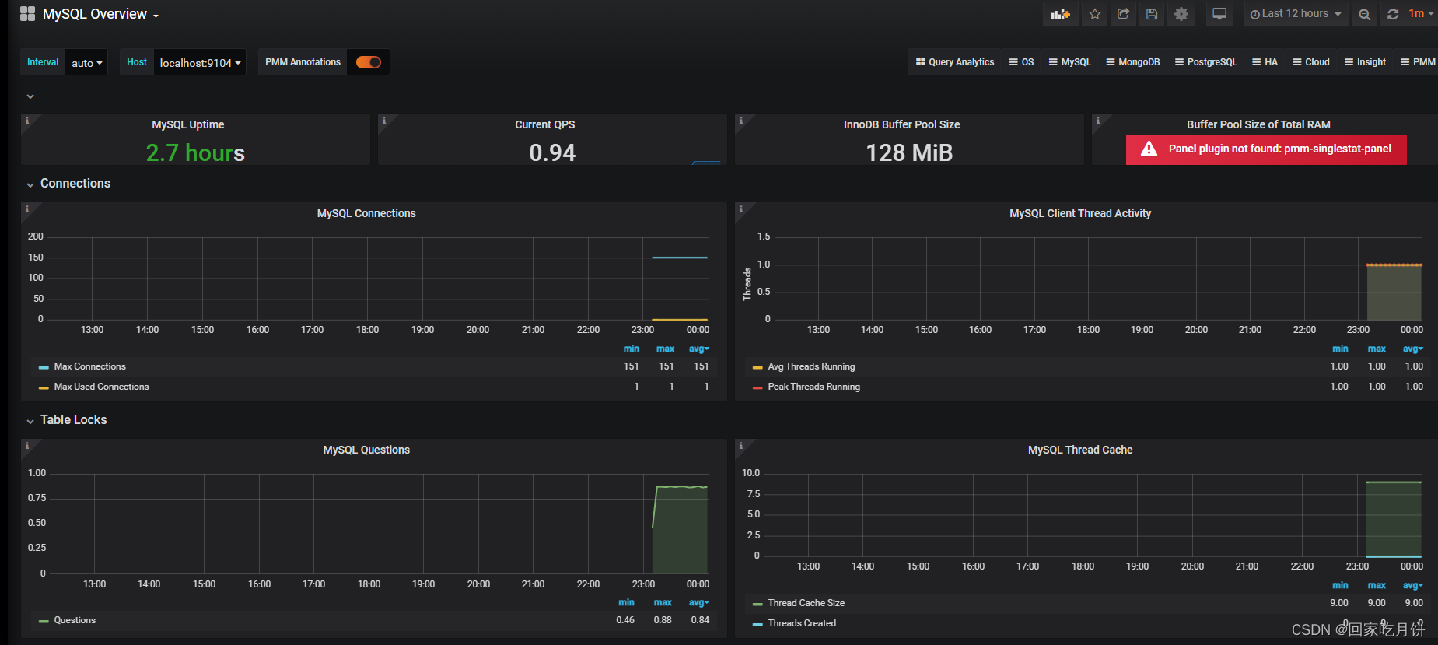Click the Share dashboard icon
Viewport: 1438px width, 645px height.
point(1124,14)
